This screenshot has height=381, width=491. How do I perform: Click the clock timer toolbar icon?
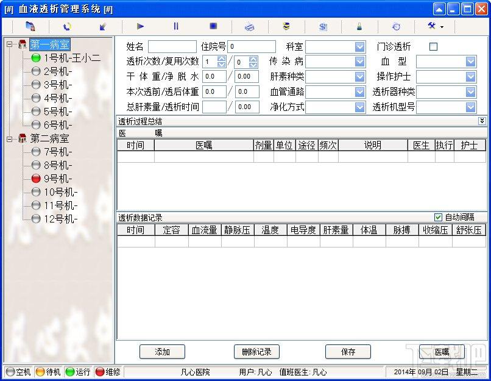396,27
